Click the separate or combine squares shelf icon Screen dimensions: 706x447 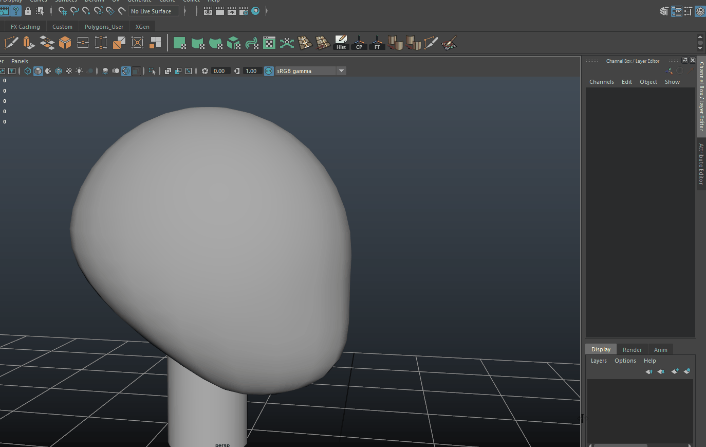point(155,43)
